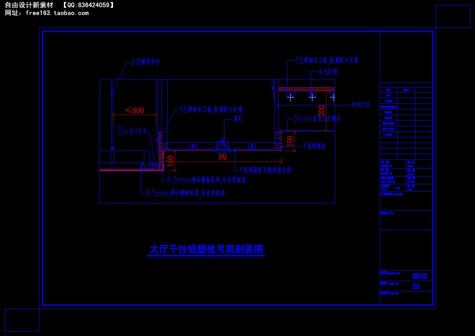Click the SCALE 1:5 field
475x336 pixels.
pos(397,188)
